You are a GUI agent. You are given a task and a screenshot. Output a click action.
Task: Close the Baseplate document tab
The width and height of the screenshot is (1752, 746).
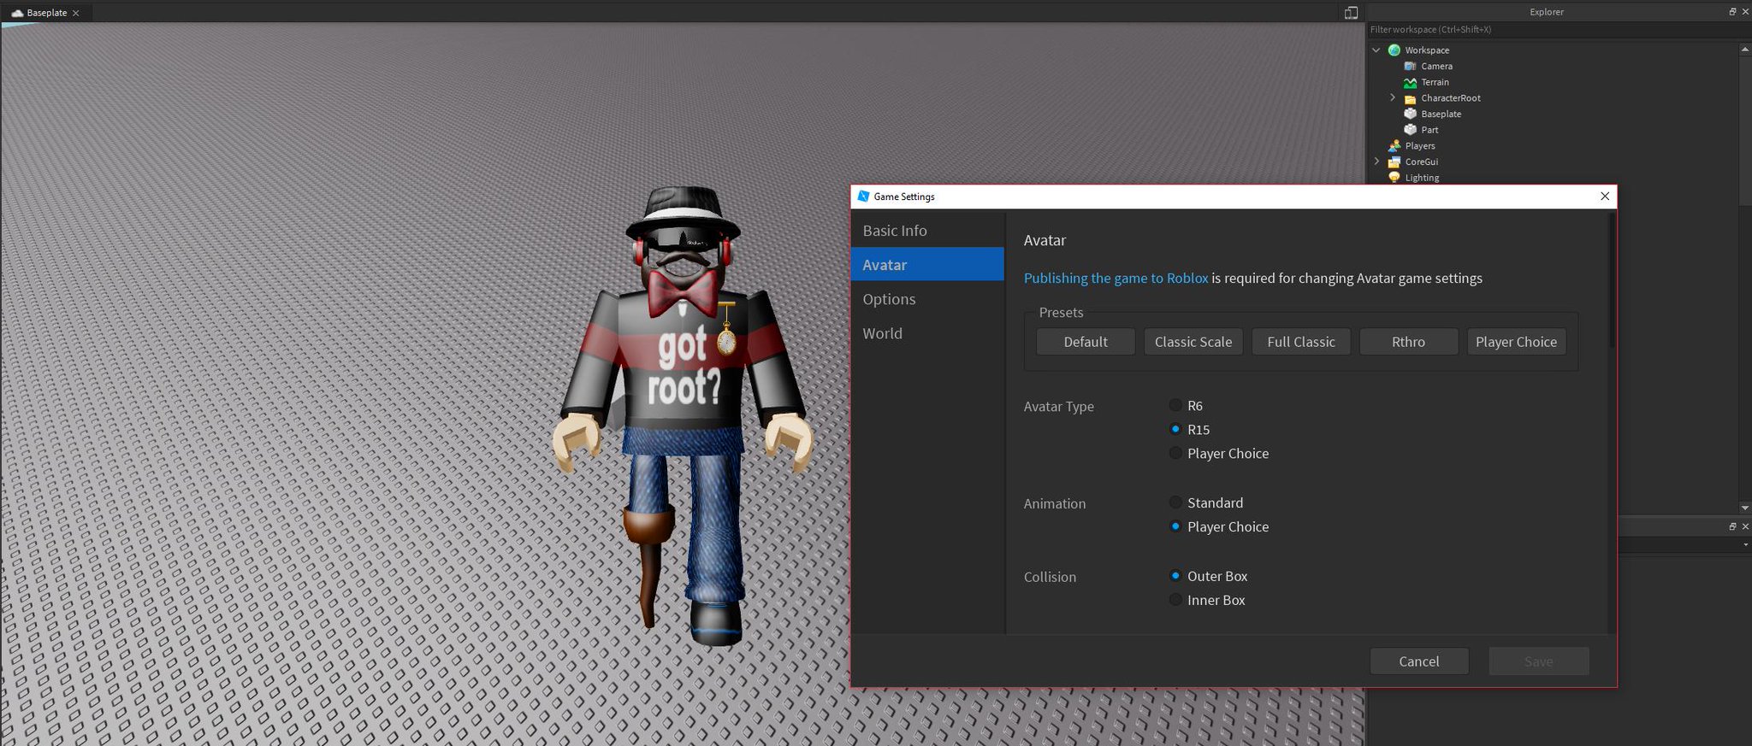click(76, 13)
